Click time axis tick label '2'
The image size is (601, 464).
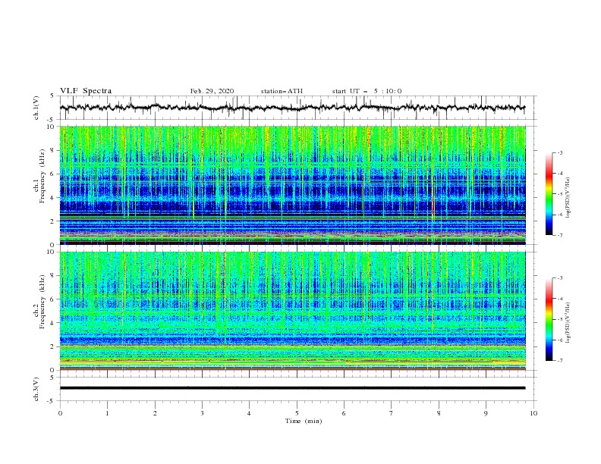point(155,413)
